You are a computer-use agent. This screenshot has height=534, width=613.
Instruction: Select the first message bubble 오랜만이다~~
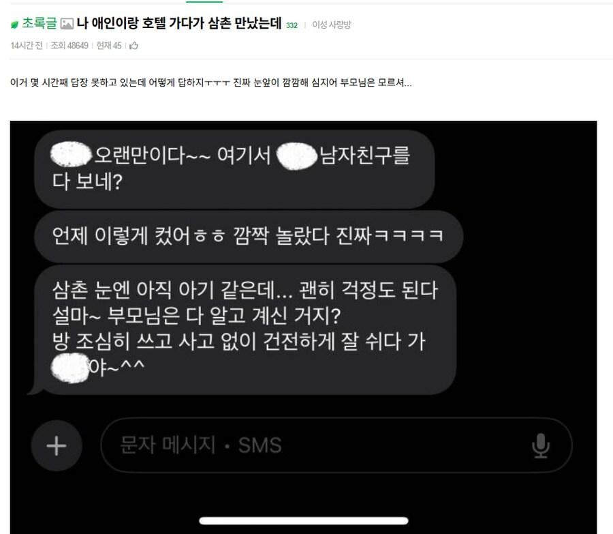pyautogui.click(x=234, y=168)
